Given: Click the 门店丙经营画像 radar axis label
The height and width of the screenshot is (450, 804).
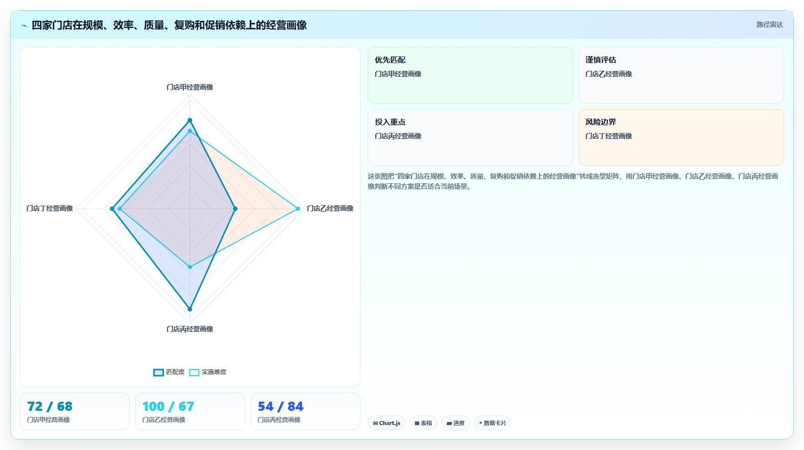Looking at the screenshot, I should pos(190,329).
